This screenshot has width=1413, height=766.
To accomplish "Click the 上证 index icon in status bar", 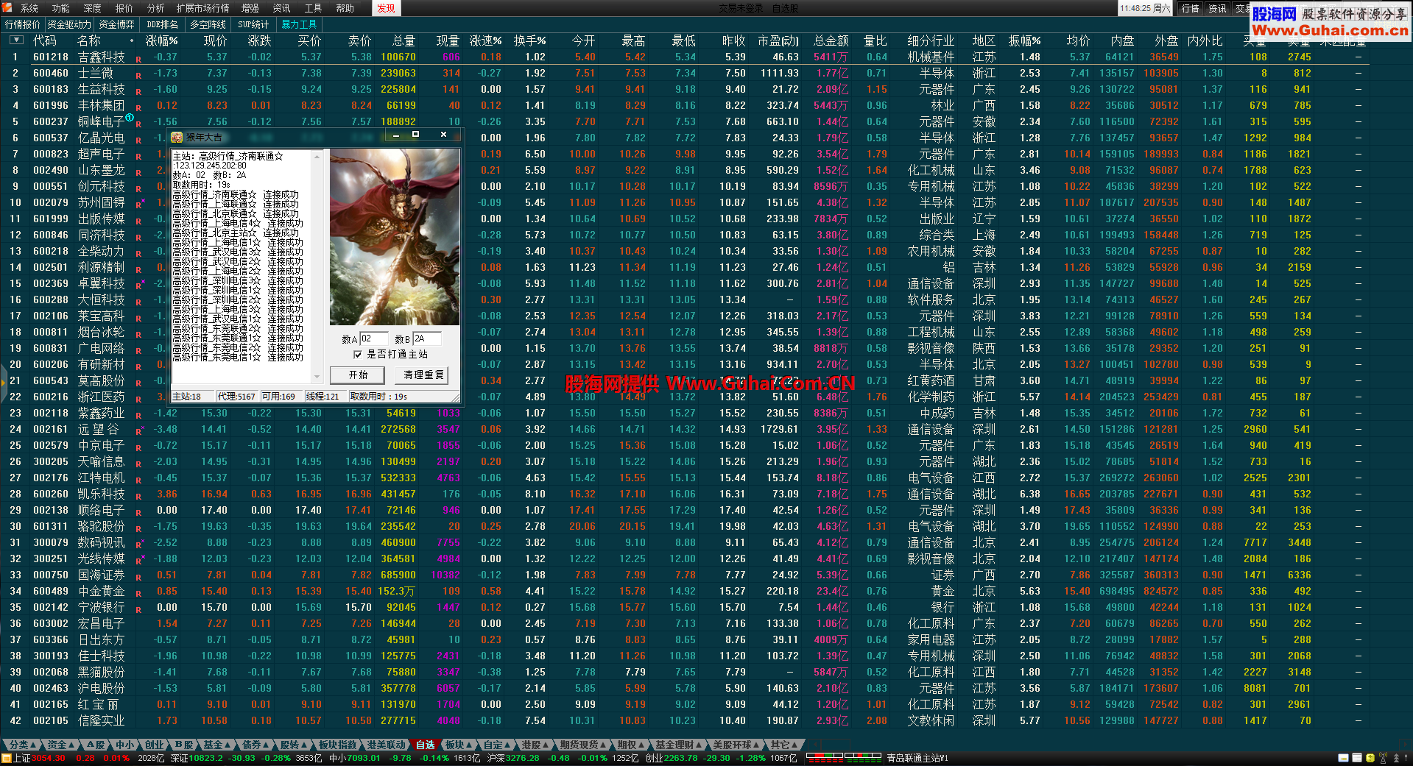I will pyautogui.click(x=7, y=758).
